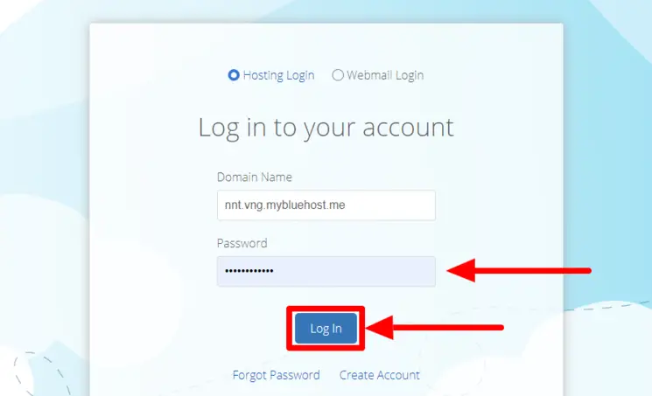Screen dimensions: 652x396
Task: Click the red arrow pointing at Password field
Action: click(519, 270)
